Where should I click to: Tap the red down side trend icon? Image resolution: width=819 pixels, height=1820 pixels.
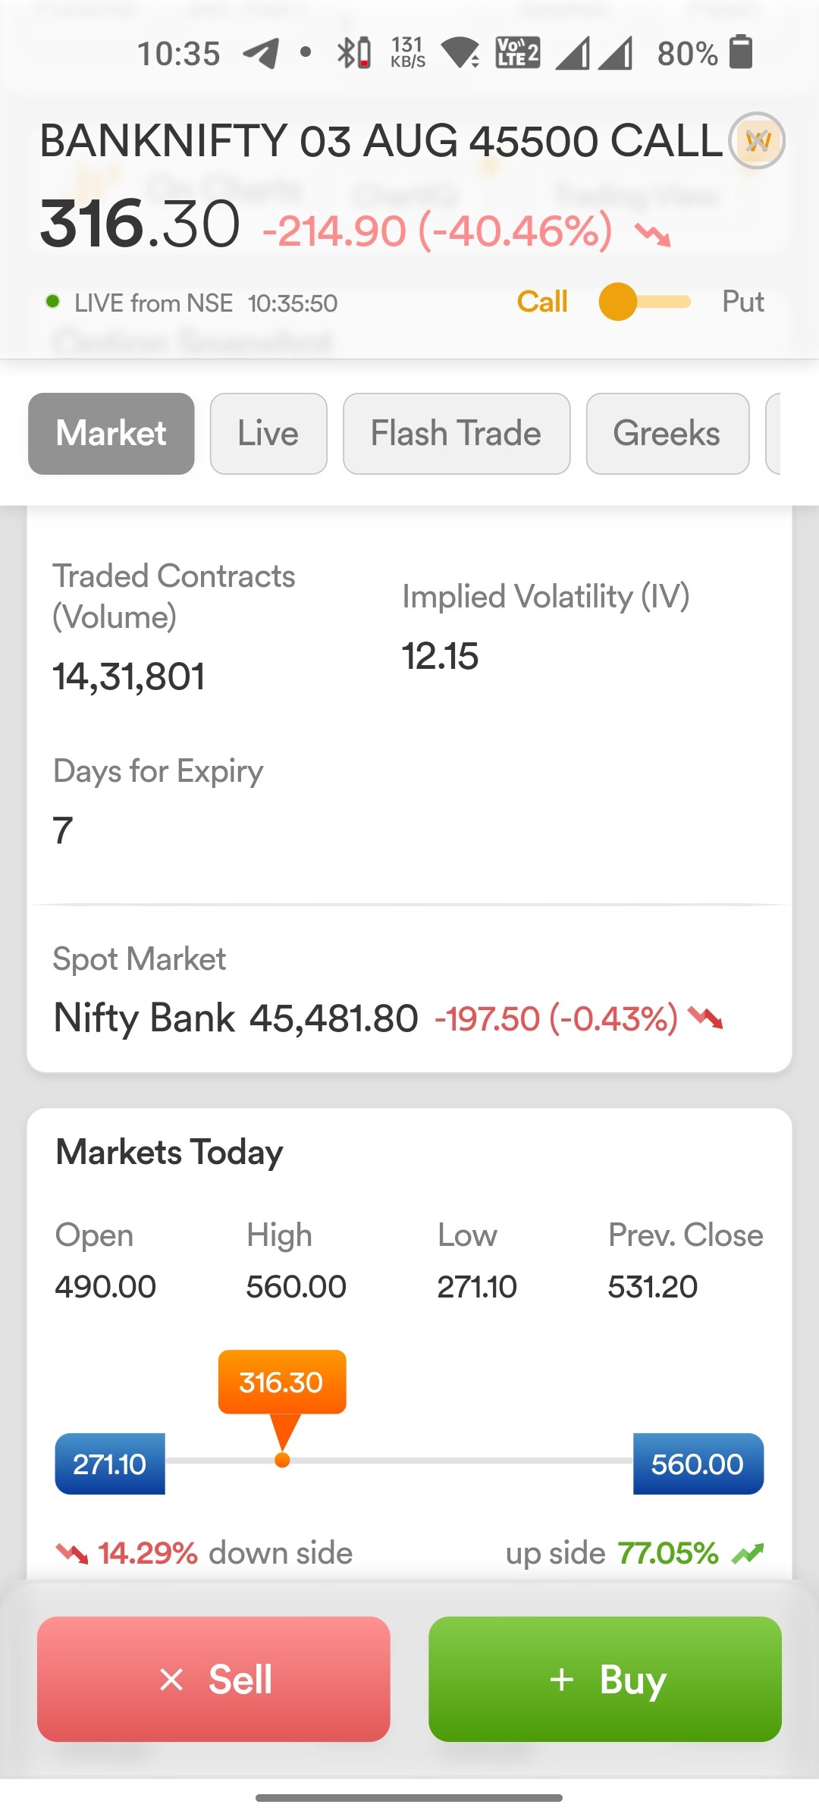(72, 1553)
